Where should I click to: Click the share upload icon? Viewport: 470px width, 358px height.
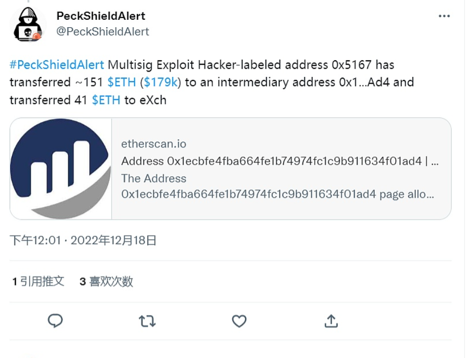331,321
